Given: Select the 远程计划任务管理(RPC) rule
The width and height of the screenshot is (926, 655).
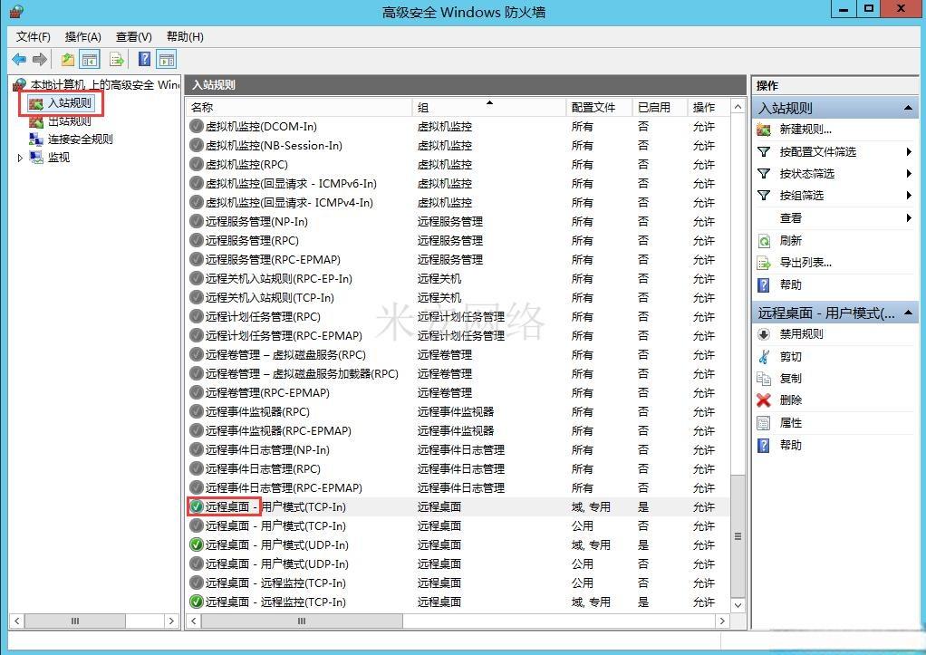Looking at the screenshot, I should coord(458,316).
